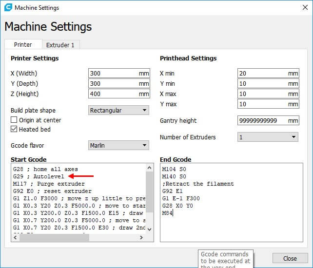Click the 'M140 S0' End Gcode line
Screen dimensions: 313x268
(x=174, y=176)
